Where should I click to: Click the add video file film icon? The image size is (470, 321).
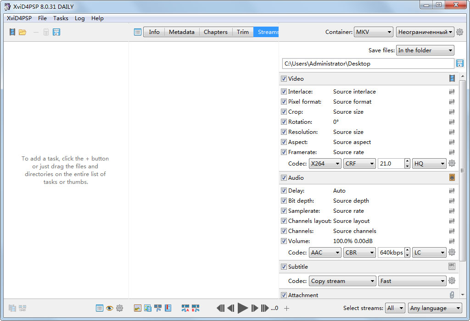pyautogui.click(x=12, y=32)
